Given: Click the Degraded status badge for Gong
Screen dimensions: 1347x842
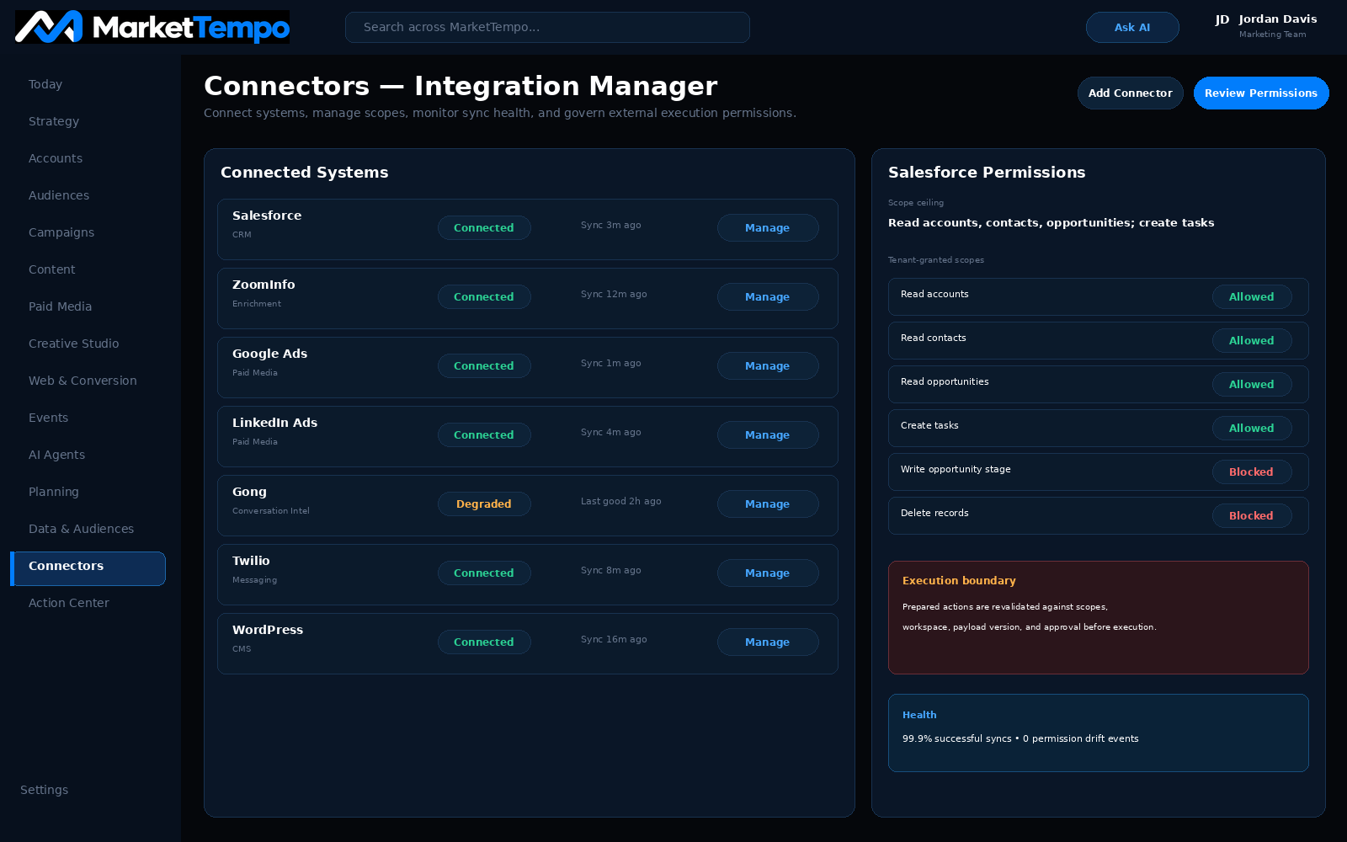Looking at the screenshot, I should click(x=484, y=504).
